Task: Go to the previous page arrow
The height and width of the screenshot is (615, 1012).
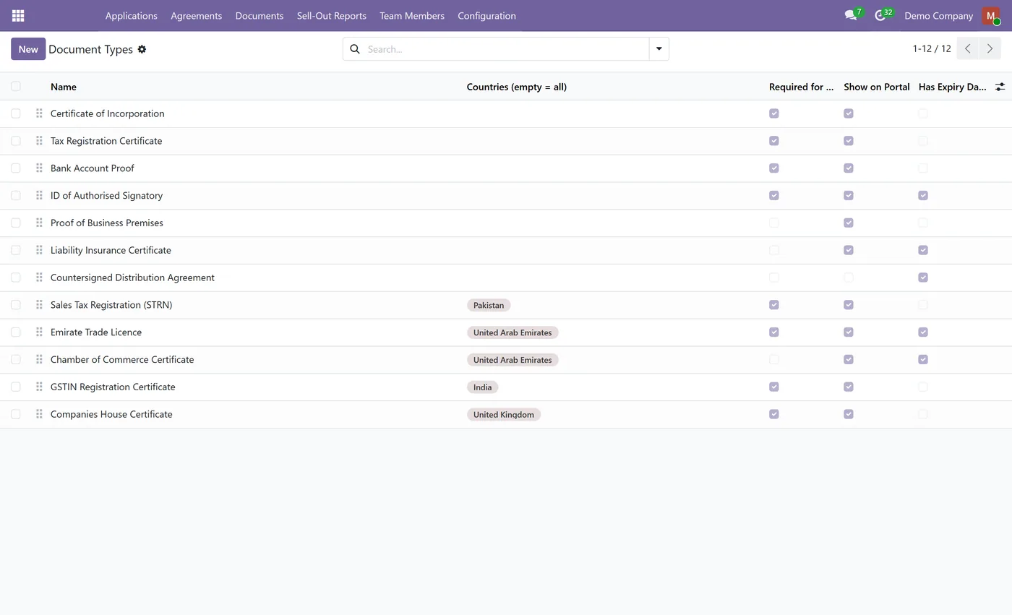Action: tap(967, 49)
